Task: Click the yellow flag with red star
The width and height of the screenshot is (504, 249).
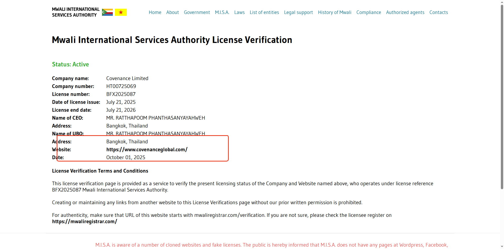Action: (x=121, y=12)
